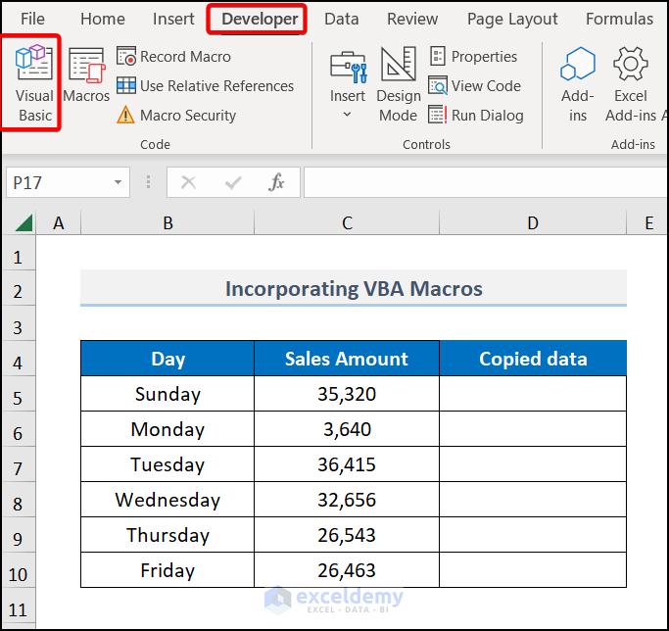This screenshot has height=631, width=669.
Task: Click View Code
Action: point(474,86)
